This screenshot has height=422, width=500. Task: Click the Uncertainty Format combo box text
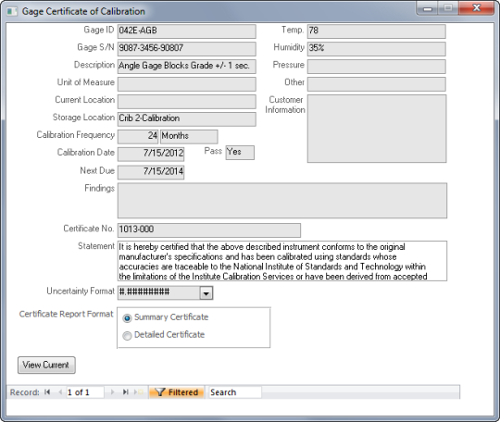[x=159, y=293]
